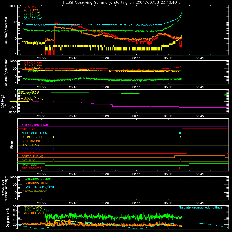
Task: Click the 7-20 MeV legend label
Action: click(x=31, y=71)
